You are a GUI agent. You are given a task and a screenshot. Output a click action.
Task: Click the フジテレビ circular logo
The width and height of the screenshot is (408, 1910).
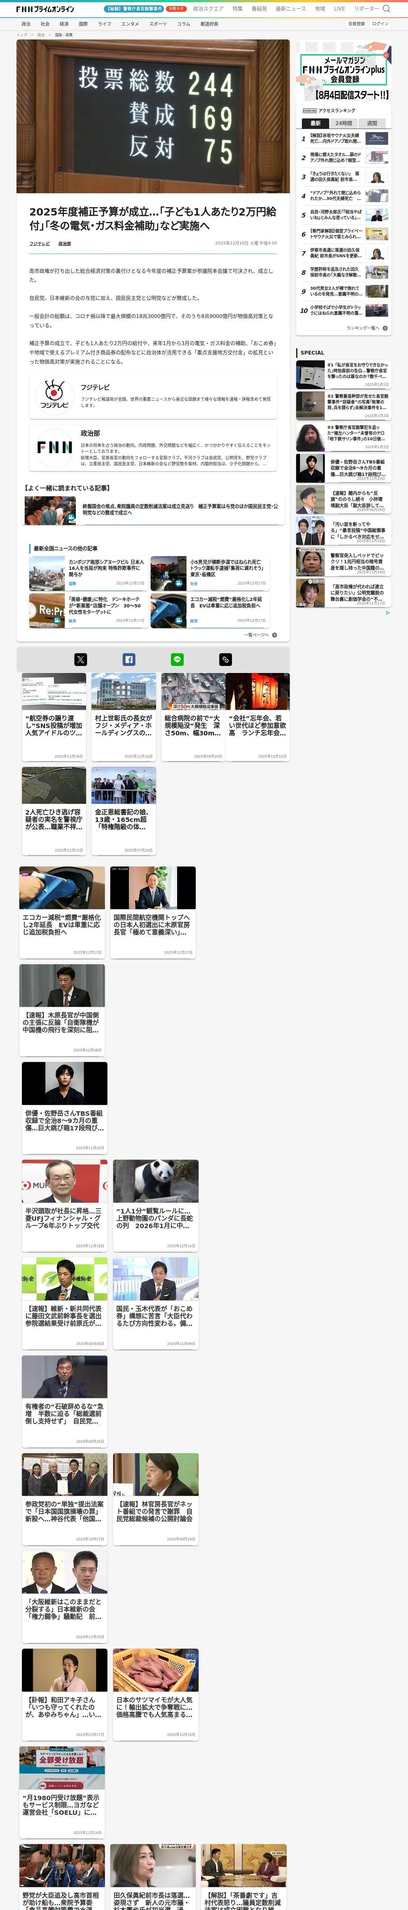[x=54, y=395]
